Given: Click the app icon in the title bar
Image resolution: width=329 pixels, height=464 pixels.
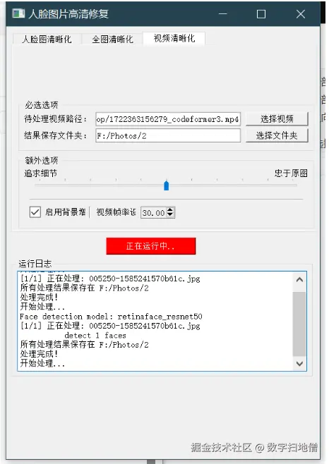Looking at the screenshot, I should click(18, 13).
